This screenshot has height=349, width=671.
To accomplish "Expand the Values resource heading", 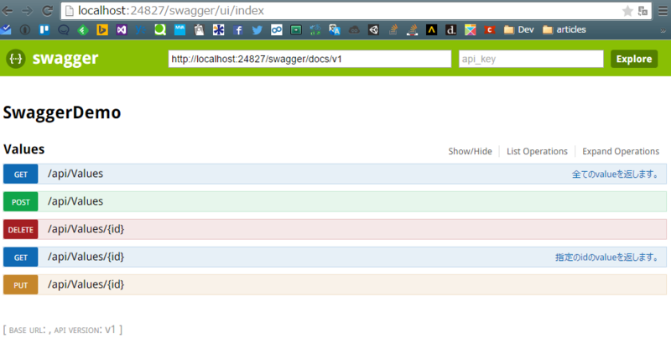I will coord(24,149).
